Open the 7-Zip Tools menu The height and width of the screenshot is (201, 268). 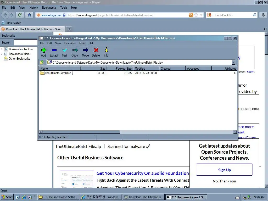coord(82,43)
